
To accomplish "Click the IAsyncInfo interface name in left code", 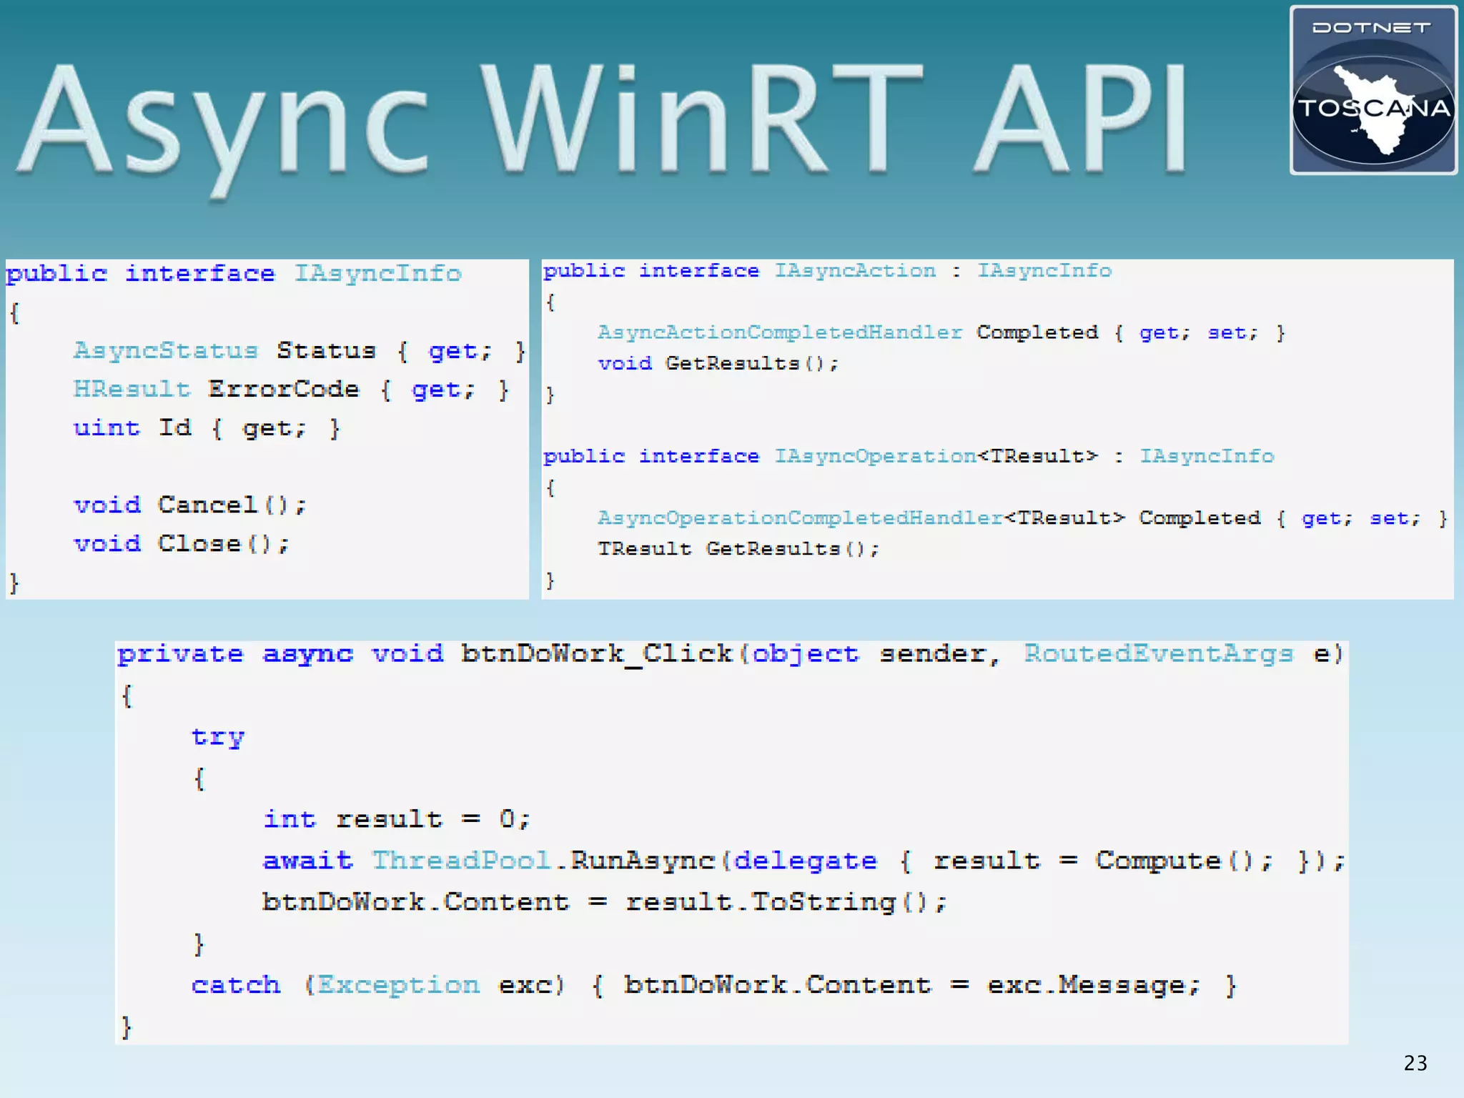I will 378,274.
